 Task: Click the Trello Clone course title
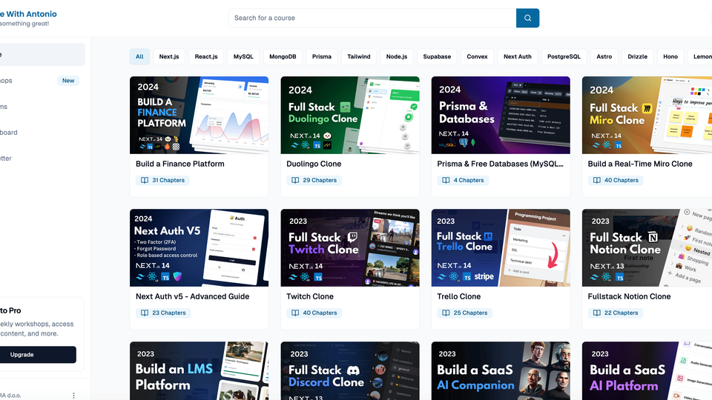point(458,296)
